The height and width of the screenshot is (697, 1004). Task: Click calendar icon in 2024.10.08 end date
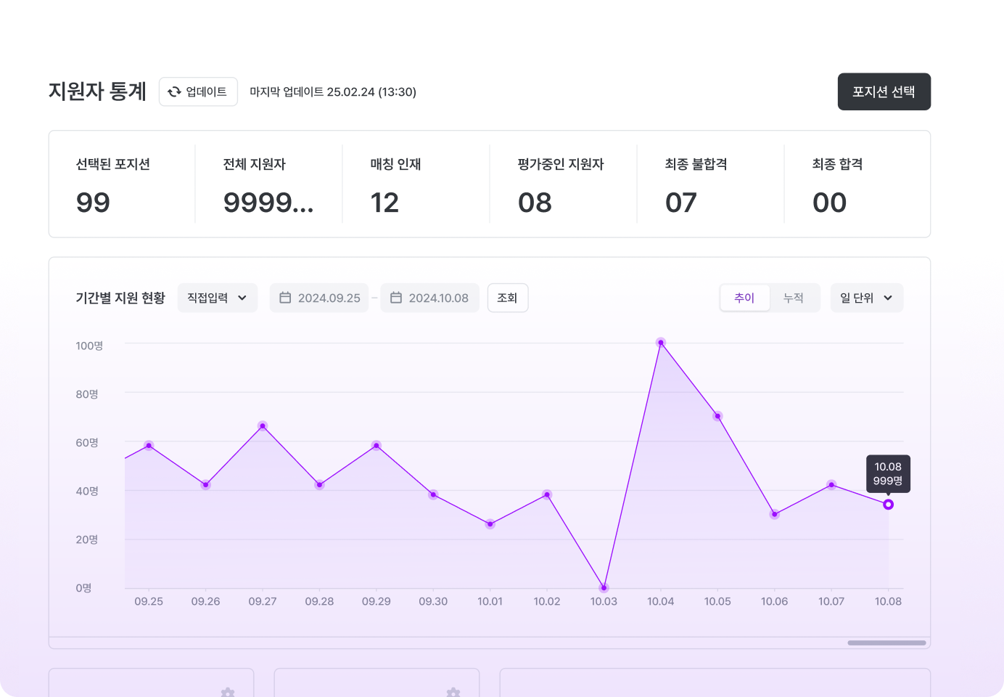tap(396, 298)
